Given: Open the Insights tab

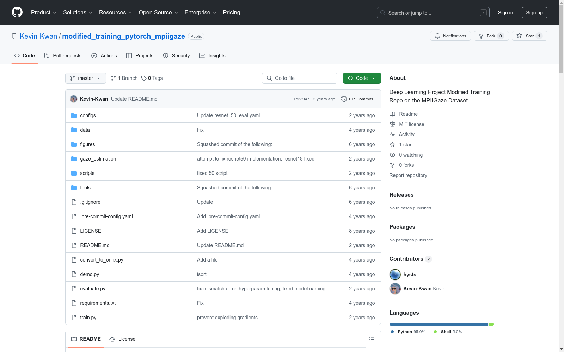Looking at the screenshot, I should [212, 56].
